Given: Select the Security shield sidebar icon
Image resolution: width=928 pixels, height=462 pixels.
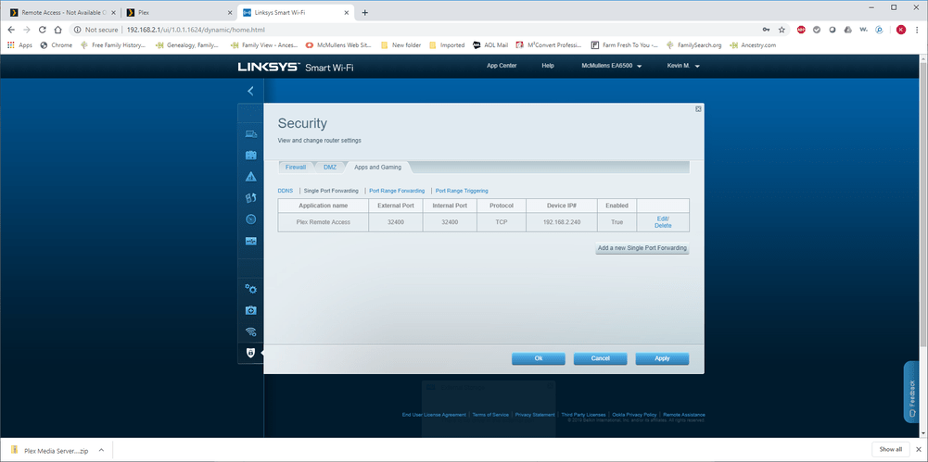Looking at the screenshot, I should [251, 353].
